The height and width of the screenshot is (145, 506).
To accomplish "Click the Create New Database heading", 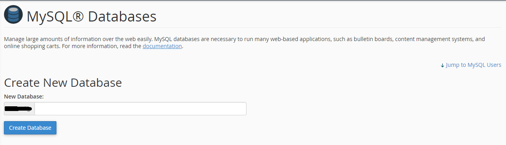I will [63, 83].
